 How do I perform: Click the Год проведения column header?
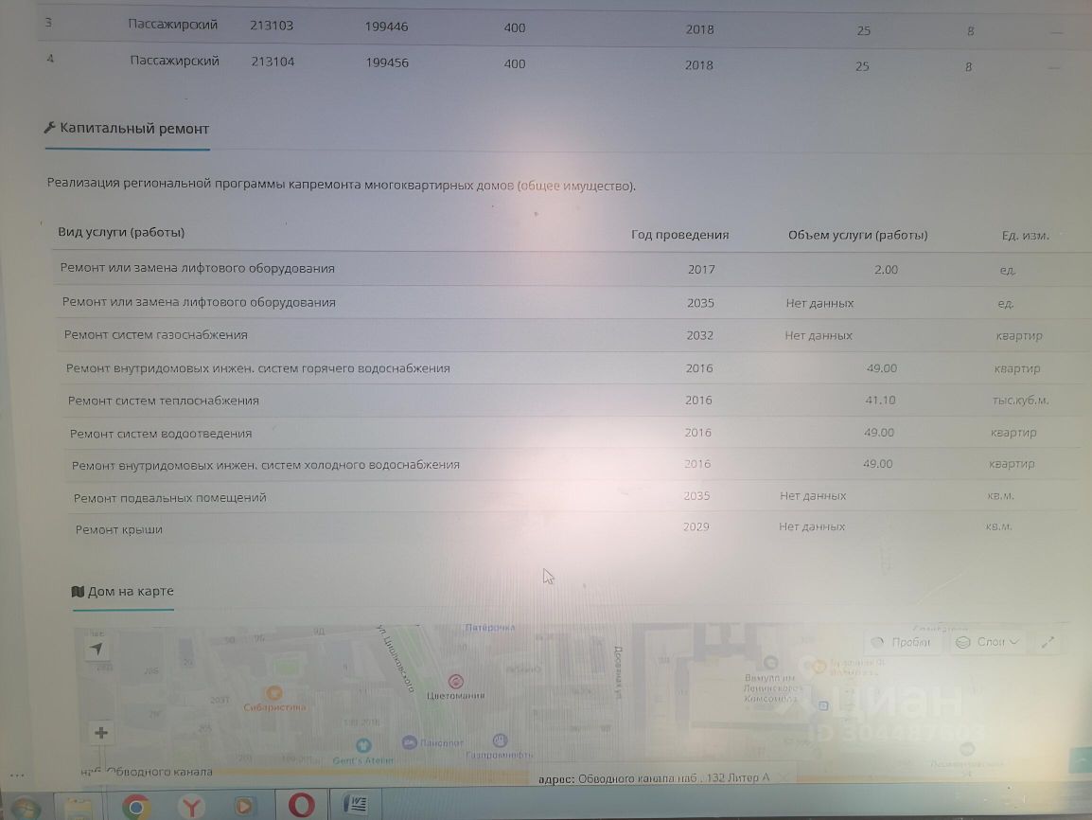tap(679, 235)
